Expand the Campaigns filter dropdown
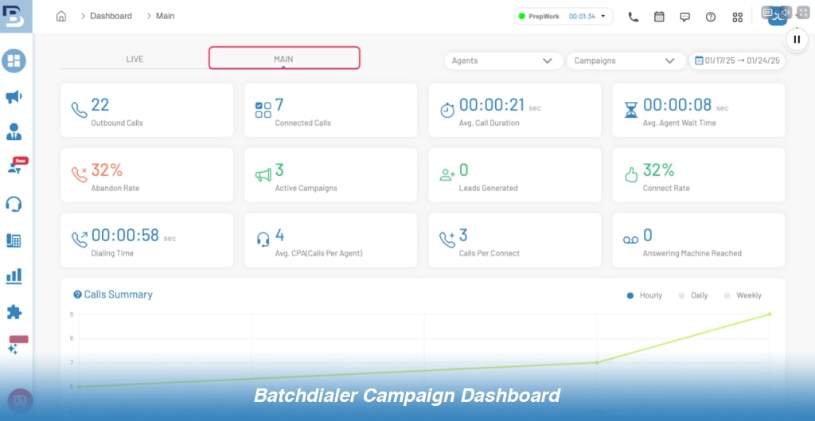The image size is (815, 421). click(x=626, y=60)
